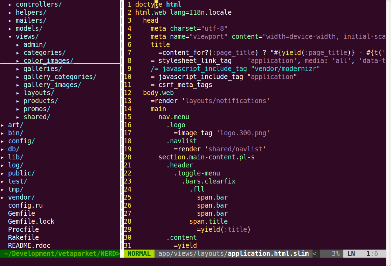Click the commented vendor/modernizr line
Viewport: 391px width, 266px height.
tap(235, 69)
